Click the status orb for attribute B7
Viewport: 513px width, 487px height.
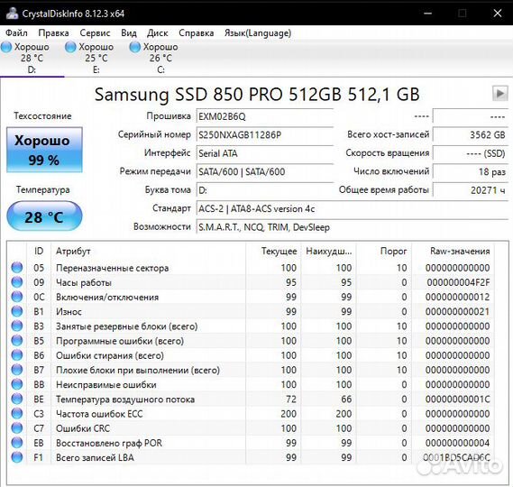point(17,370)
